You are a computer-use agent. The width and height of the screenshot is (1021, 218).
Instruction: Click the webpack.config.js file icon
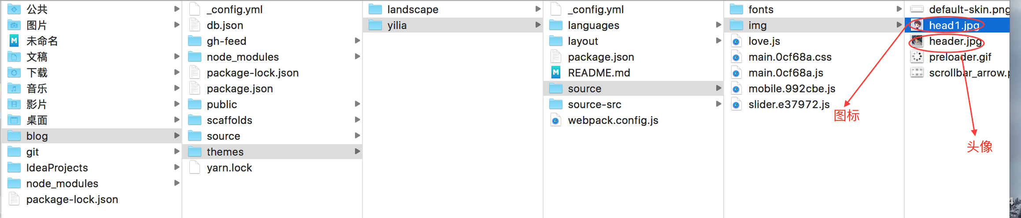[556, 120]
